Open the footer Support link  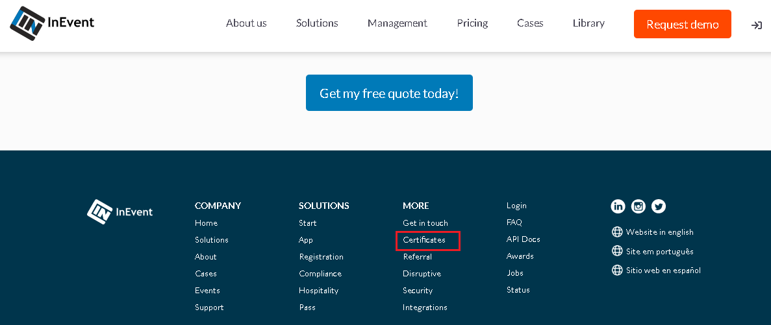pos(209,307)
